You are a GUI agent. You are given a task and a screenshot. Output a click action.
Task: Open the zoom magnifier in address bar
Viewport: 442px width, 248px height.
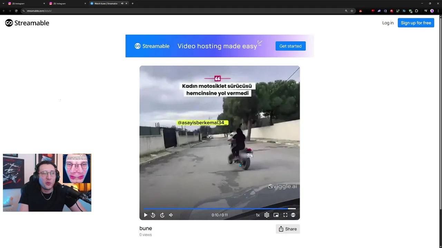[x=346, y=11]
